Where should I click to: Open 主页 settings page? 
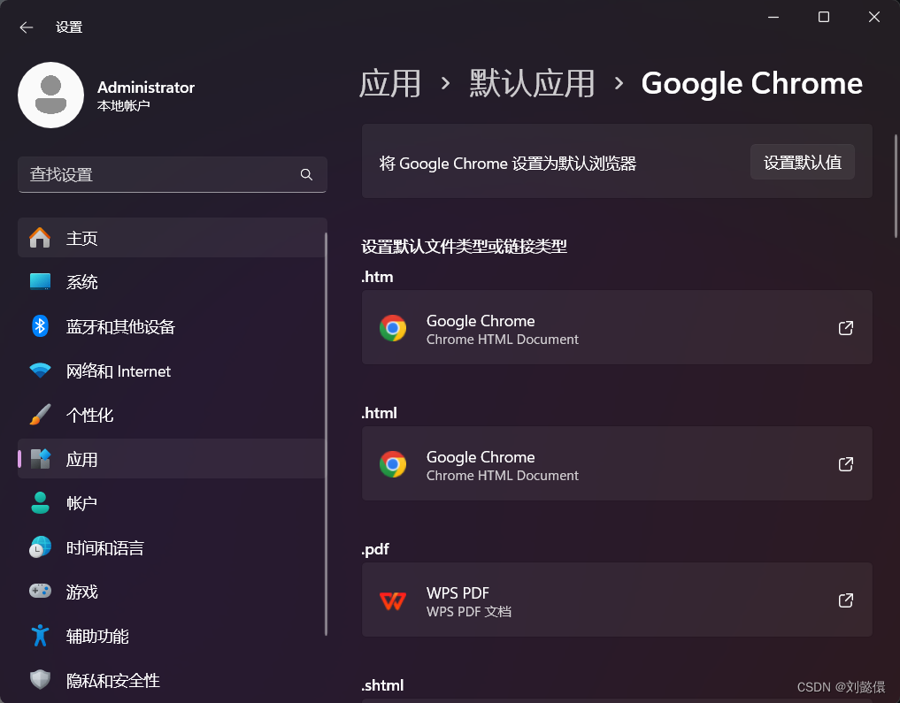(173, 237)
